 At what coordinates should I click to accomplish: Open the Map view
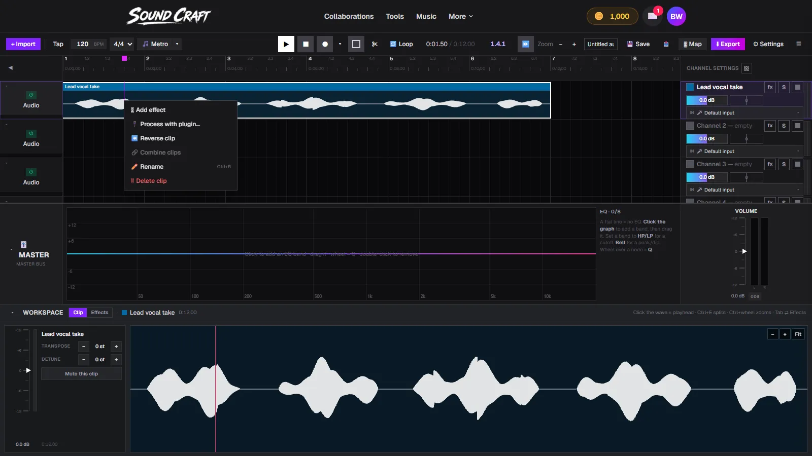(692, 44)
